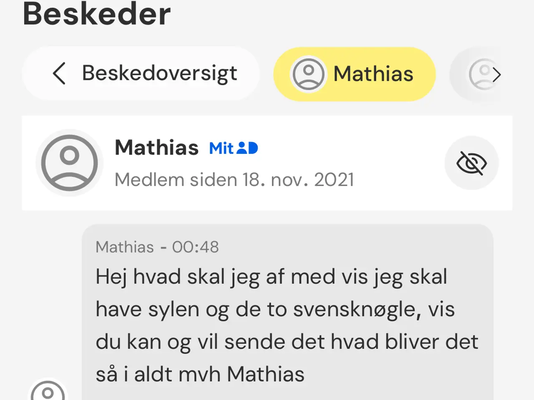Click the small sender avatar beside the message bubble

click(48, 392)
